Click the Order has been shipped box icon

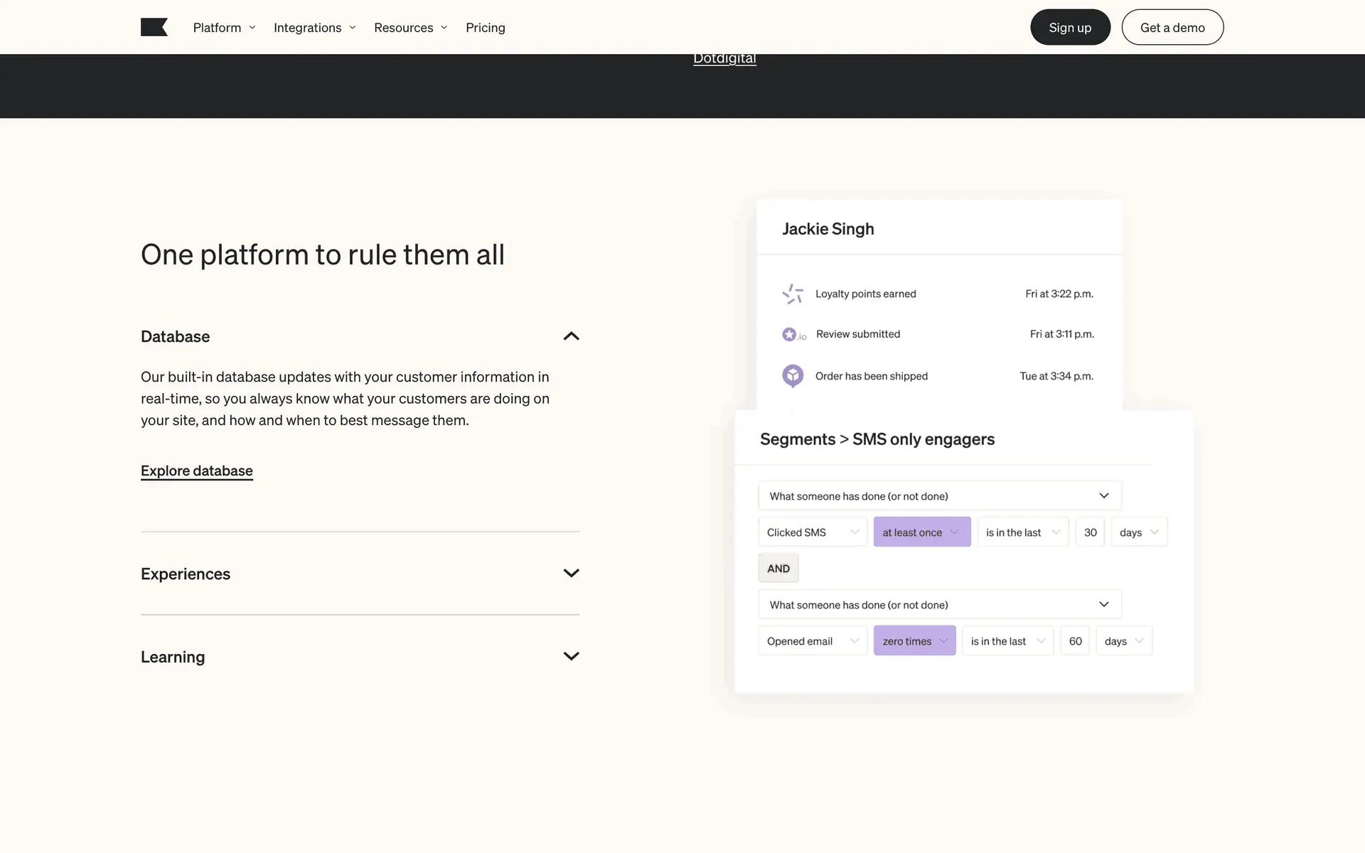[x=793, y=375]
